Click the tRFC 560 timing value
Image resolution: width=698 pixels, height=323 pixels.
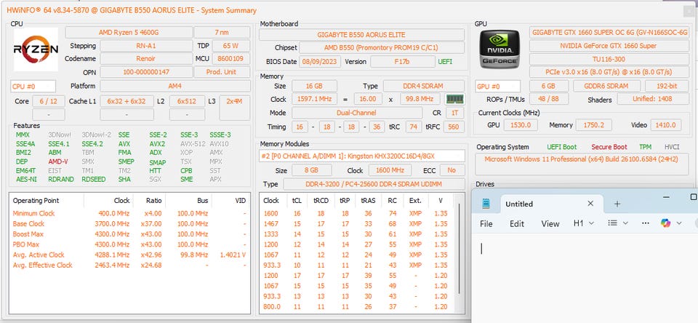click(x=454, y=127)
